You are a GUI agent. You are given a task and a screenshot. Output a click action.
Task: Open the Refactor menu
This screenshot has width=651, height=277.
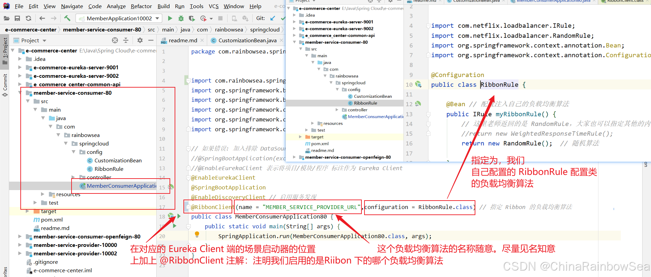click(x=141, y=6)
